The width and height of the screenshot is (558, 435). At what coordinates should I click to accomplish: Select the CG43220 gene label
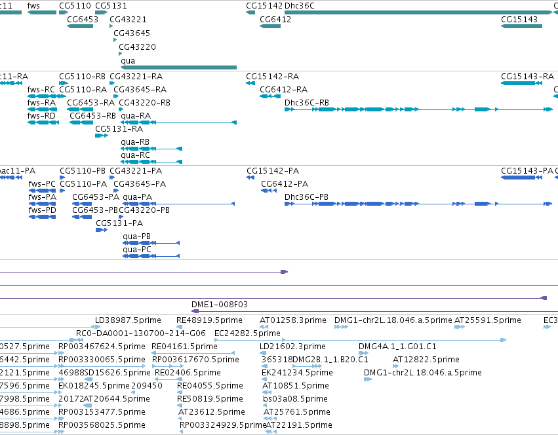(137, 47)
